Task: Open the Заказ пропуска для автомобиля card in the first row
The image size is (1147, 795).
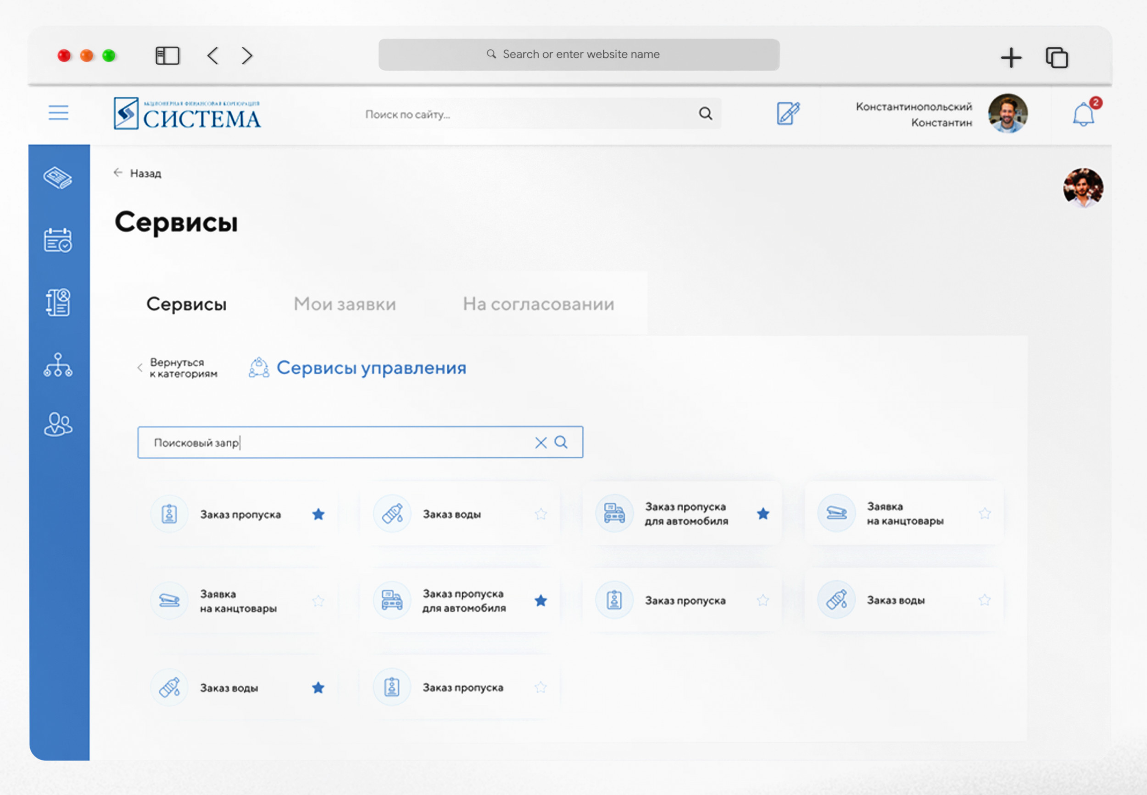Action: (686, 513)
